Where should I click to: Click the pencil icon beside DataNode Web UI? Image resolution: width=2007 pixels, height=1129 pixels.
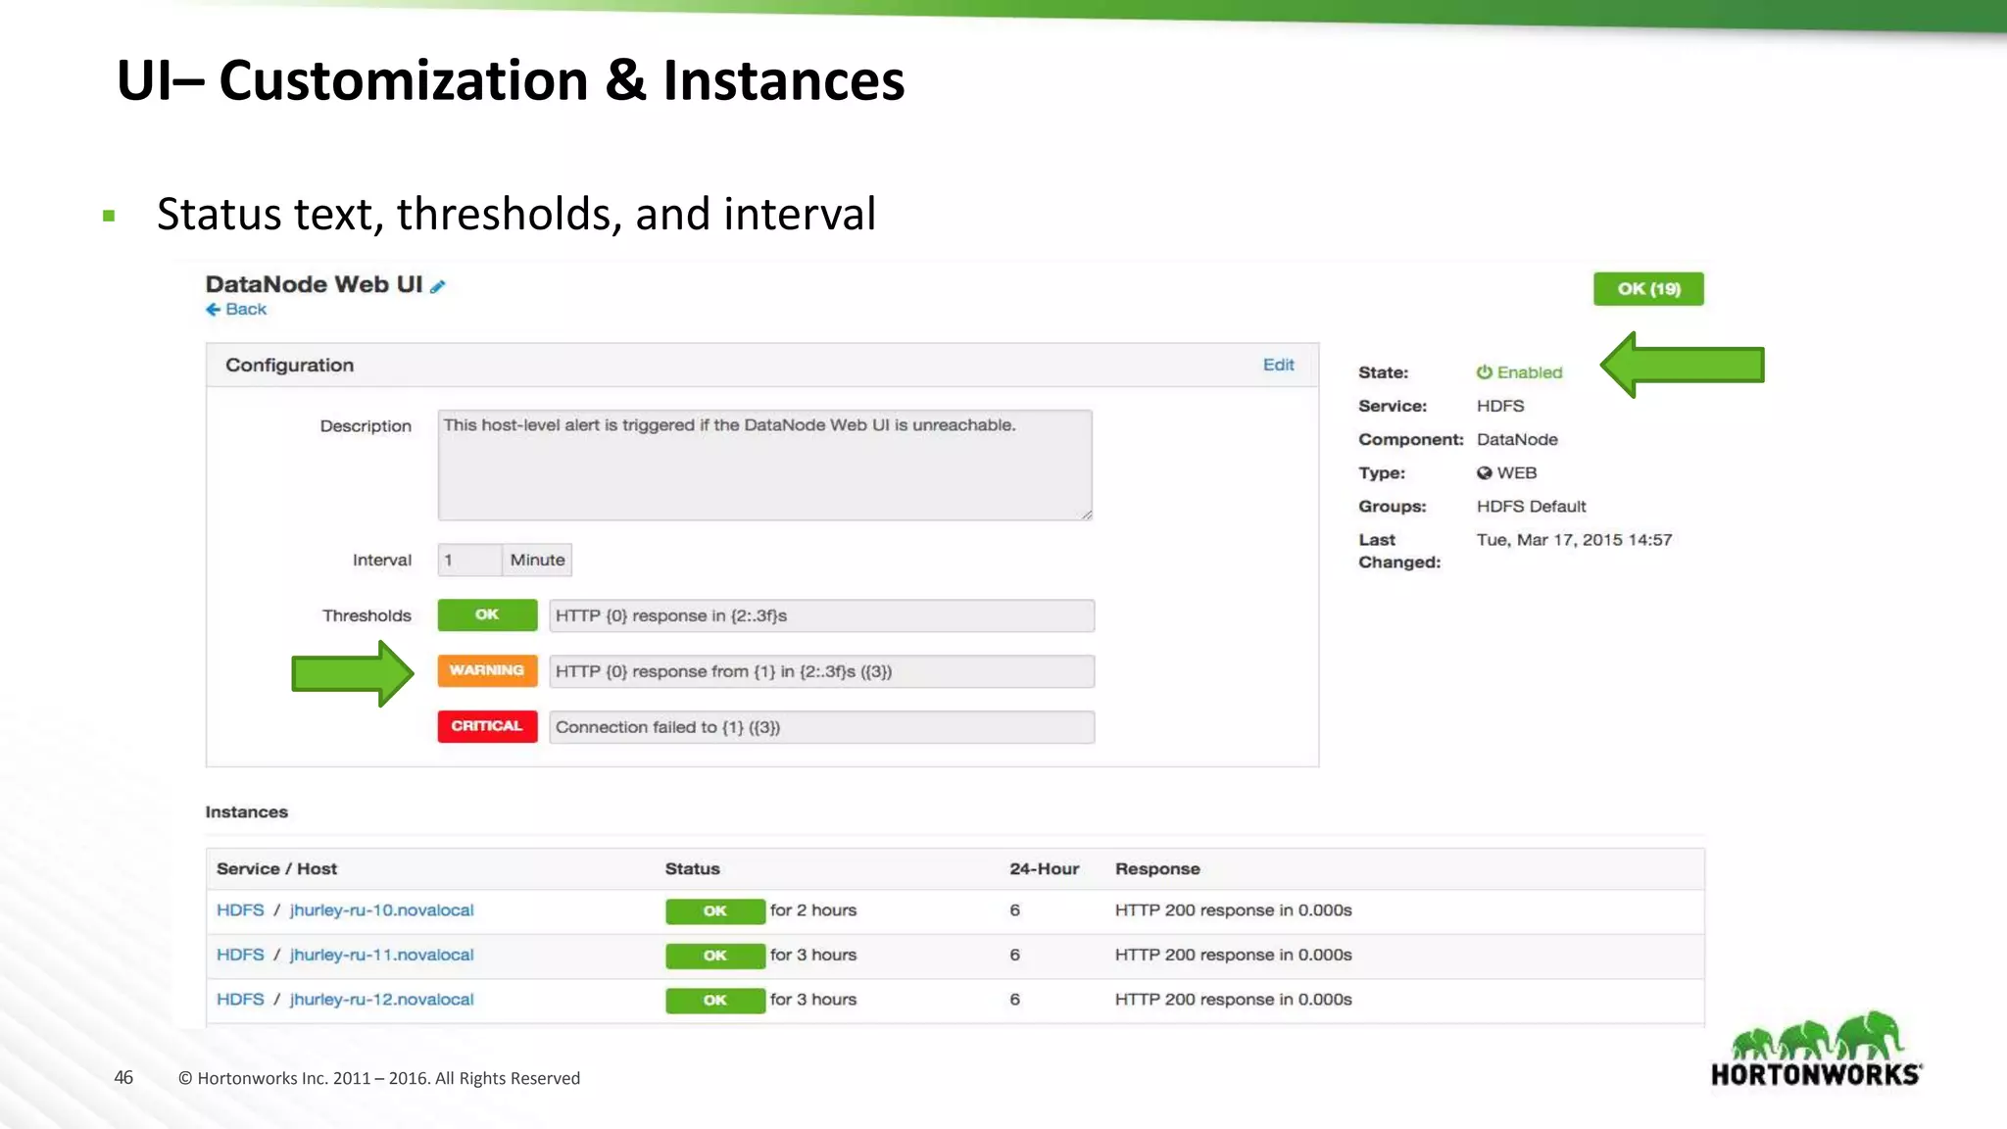(x=438, y=286)
